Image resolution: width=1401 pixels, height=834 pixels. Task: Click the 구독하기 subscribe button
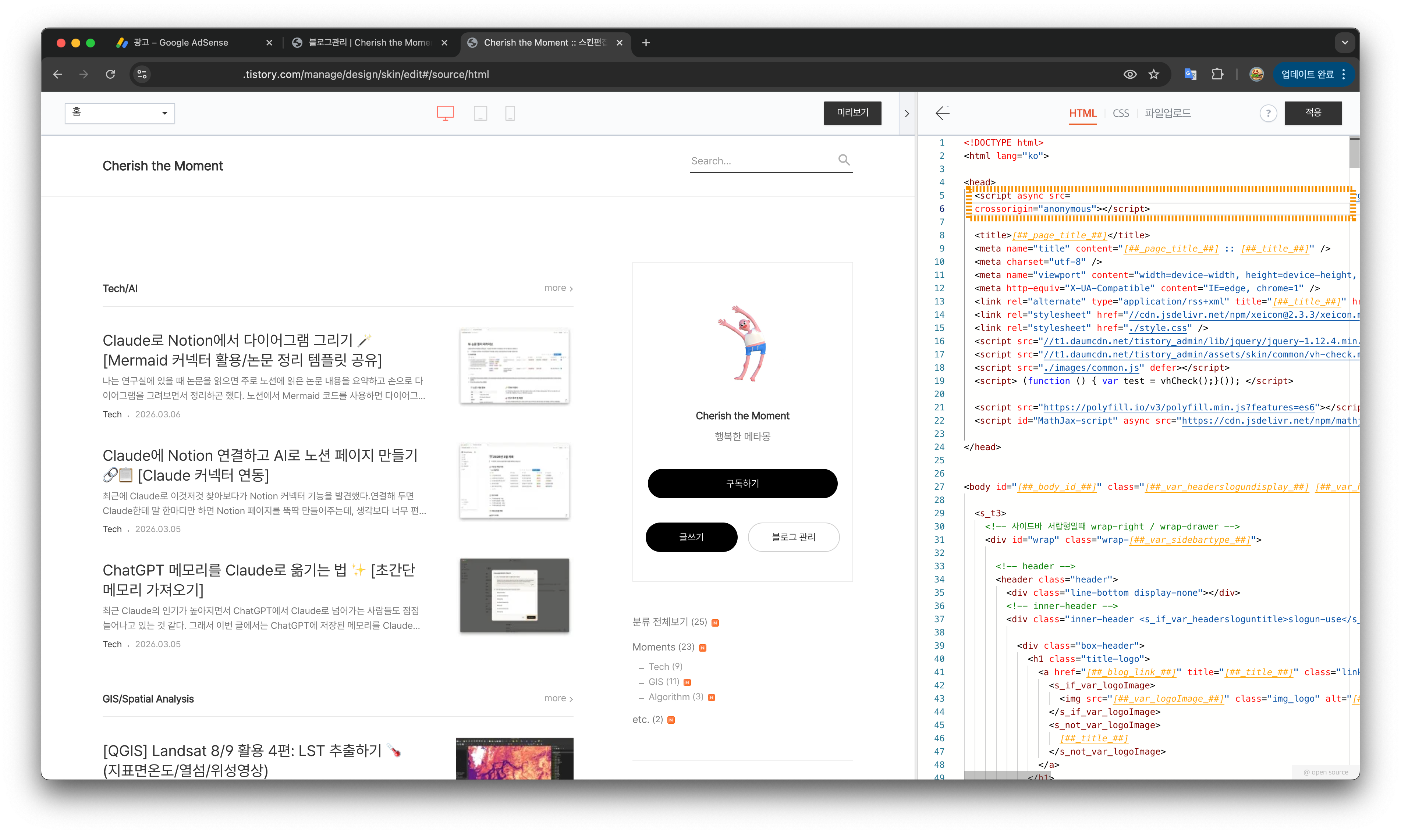pos(743,483)
